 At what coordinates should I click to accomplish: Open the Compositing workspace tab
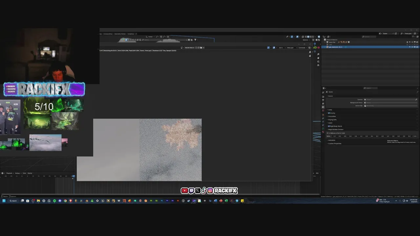click(108, 34)
